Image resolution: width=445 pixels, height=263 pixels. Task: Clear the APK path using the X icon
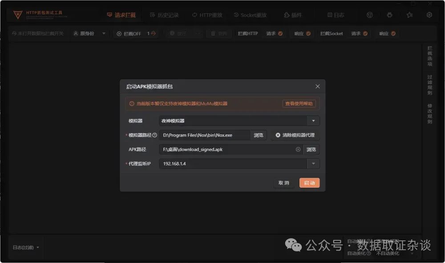pos(298,149)
